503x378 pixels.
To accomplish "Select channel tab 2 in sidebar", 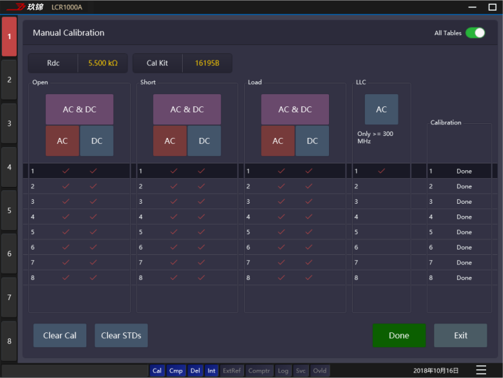I will (x=9, y=79).
